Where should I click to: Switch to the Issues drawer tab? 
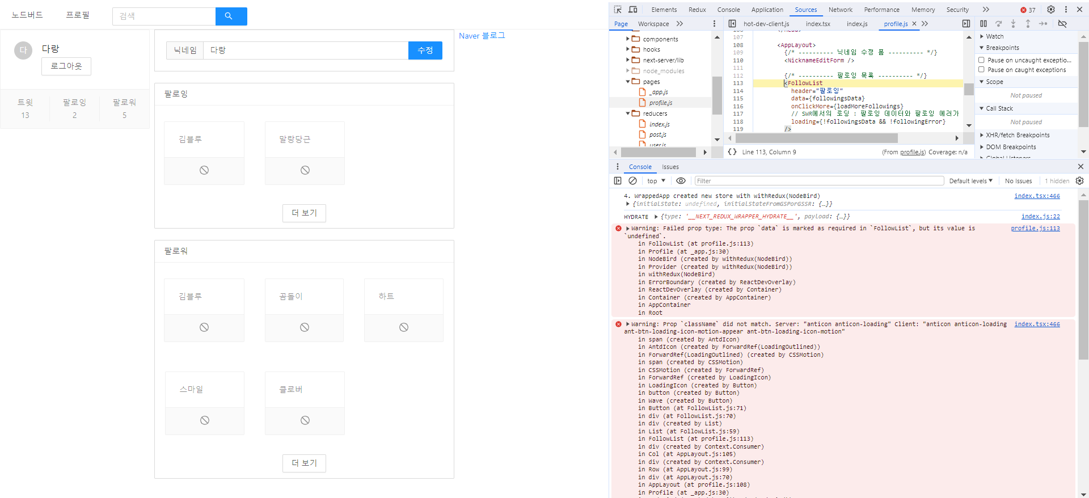tap(670, 167)
